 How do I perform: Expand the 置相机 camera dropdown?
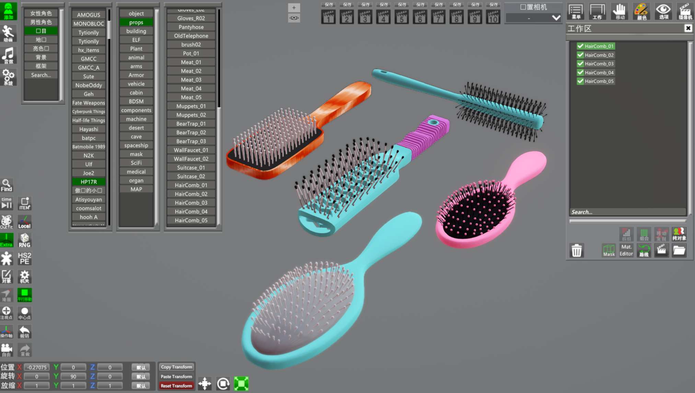tap(534, 18)
